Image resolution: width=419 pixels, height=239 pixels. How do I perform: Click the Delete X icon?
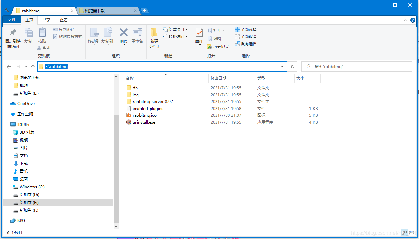[x=124, y=32]
